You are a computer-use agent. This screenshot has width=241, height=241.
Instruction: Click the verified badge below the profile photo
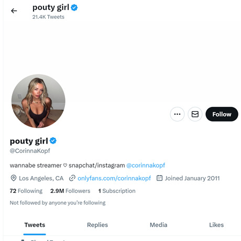tap(53, 141)
